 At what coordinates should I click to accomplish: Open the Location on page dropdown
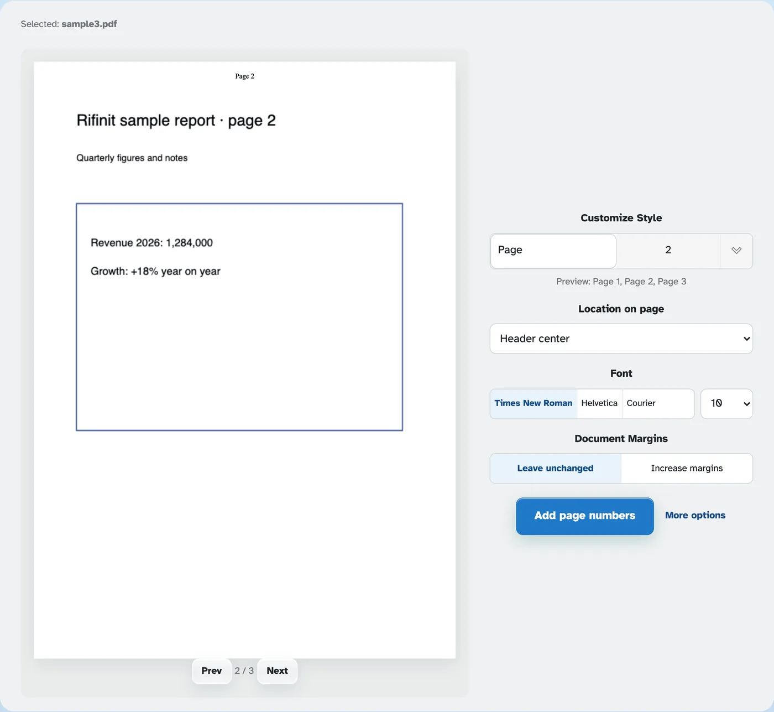[x=621, y=339]
